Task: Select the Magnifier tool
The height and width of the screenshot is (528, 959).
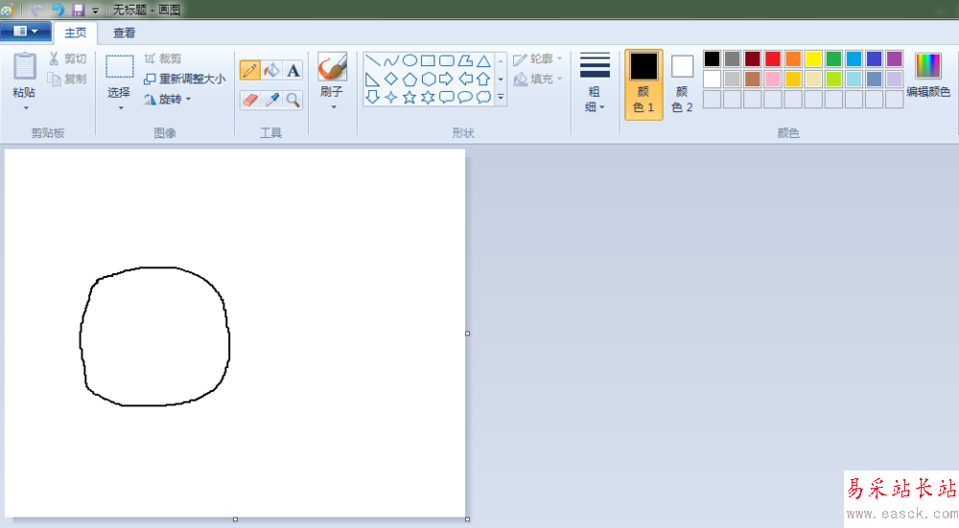Action: 292,100
